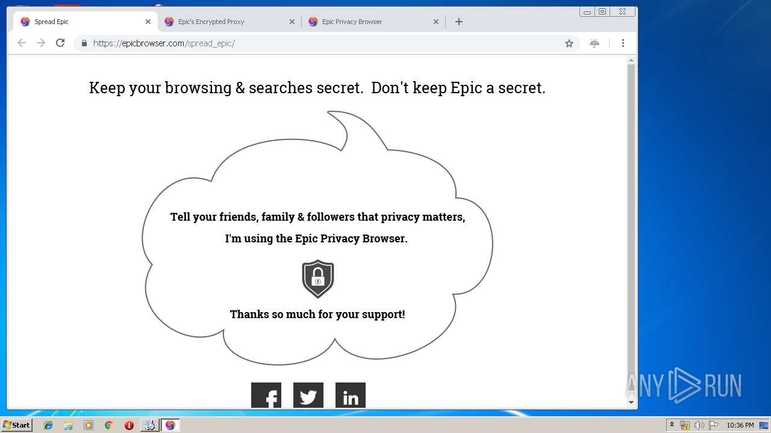The width and height of the screenshot is (771, 433).
Task: Click the shield lock icon in the bubble
Action: [318, 279]
